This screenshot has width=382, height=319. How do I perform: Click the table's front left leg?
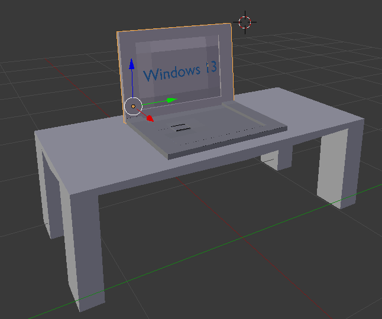coord(84,250)
